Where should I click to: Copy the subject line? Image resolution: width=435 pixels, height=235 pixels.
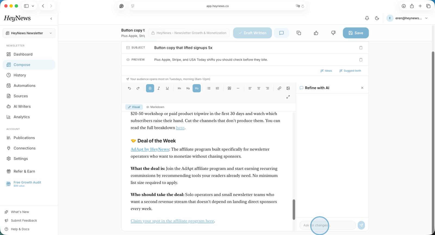click(x=361, y=48)
